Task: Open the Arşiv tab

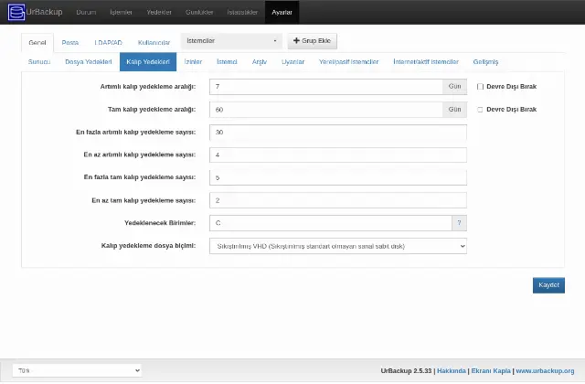Action: (x=260, y=62)
